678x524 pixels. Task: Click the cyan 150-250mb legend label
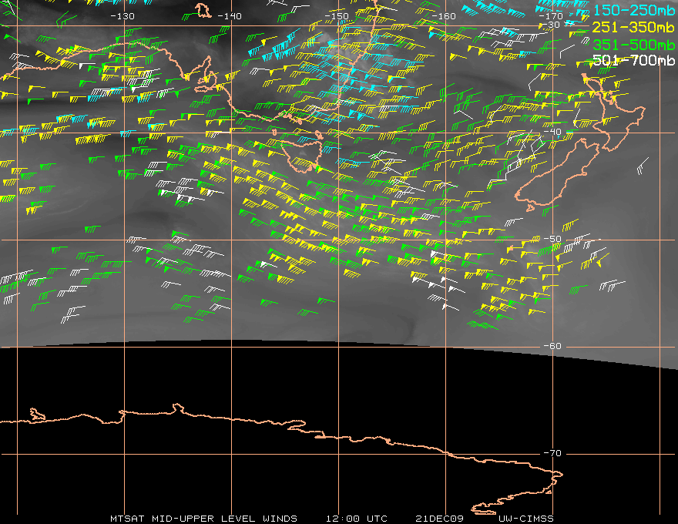coord(633,12)
